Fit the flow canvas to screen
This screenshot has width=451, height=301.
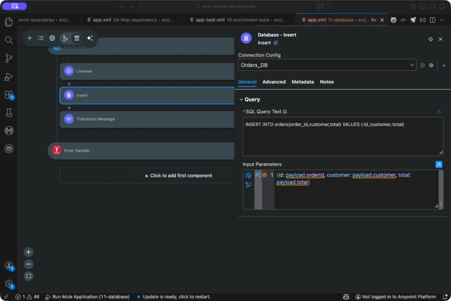click(29, 276)
